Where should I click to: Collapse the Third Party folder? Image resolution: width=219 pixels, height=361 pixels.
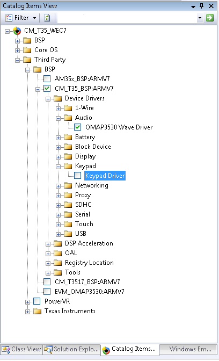click(17, 60)
